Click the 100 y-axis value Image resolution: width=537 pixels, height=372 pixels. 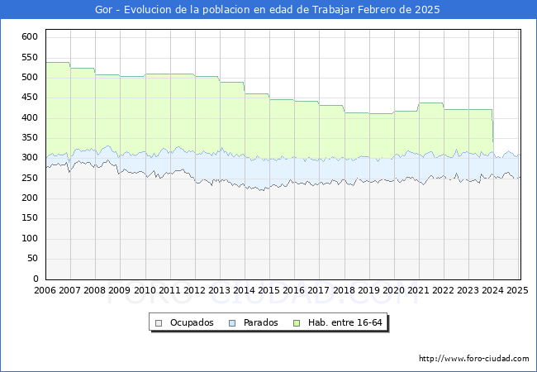(30, 238)
